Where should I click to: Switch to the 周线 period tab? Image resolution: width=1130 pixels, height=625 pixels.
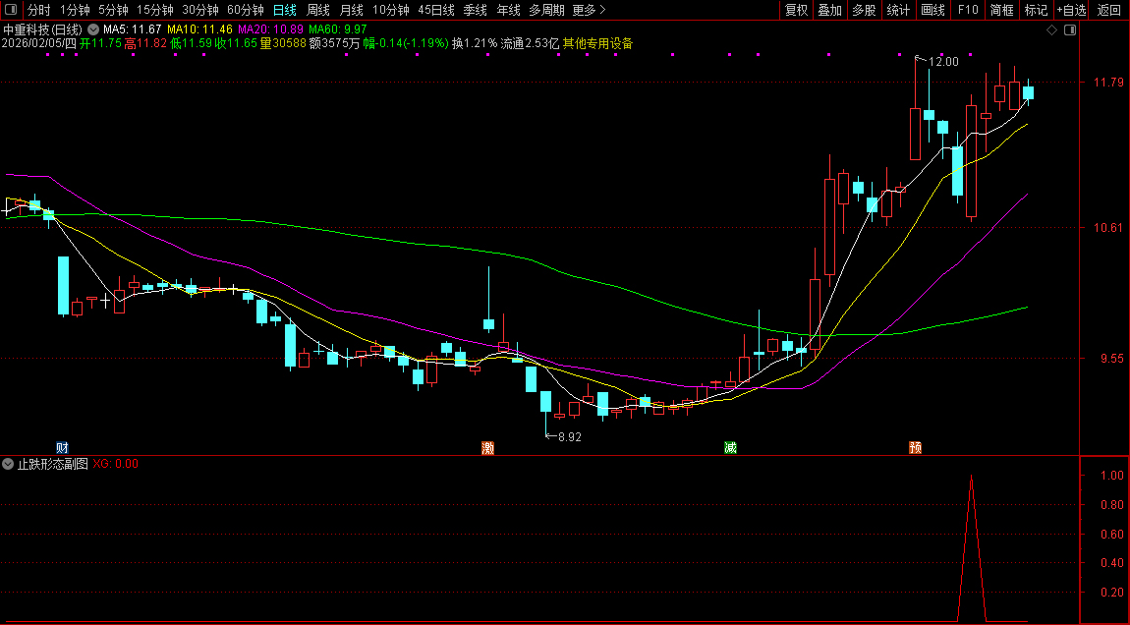coord(317,10)
